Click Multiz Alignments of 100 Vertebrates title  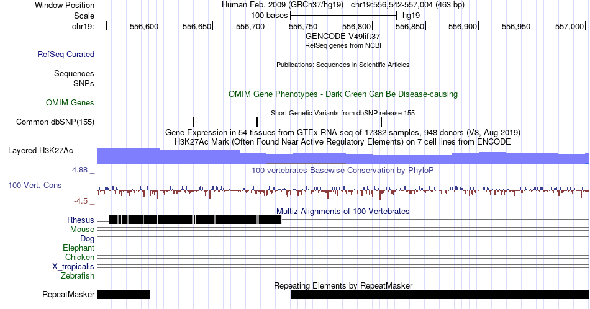point(343,211)
